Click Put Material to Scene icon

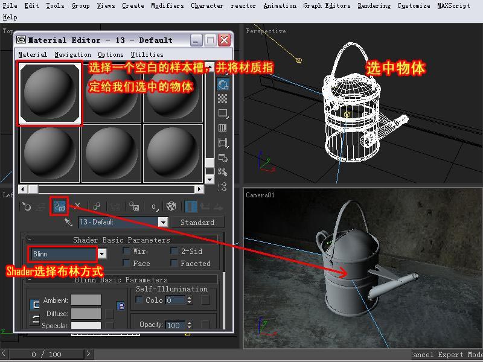click(40, 207)
